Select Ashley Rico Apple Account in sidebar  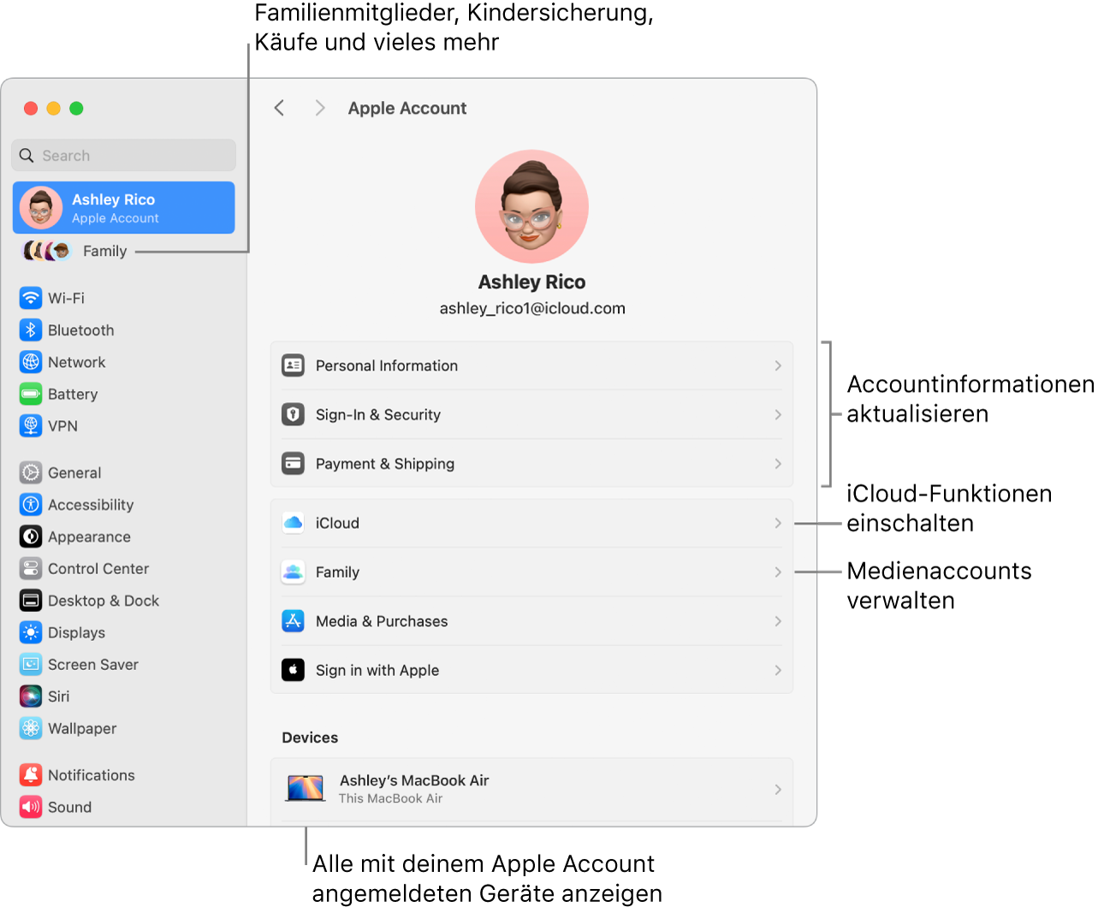[x=124, y=207]
